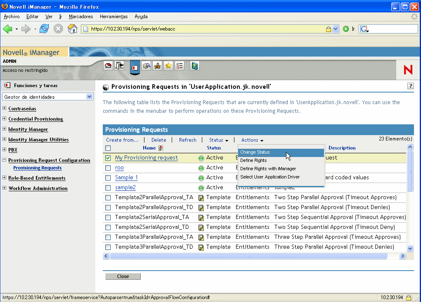The width and height of the screenshot is (421, 302).
Task: Open the sample2 request link
Action: point(125,188)
